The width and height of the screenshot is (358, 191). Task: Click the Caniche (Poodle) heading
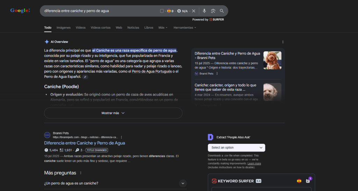tap(62, 87)
